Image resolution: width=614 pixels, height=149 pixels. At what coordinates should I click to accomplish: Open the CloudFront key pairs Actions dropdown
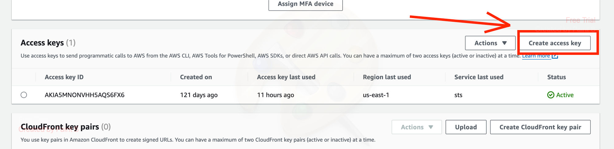pos(417,127)
